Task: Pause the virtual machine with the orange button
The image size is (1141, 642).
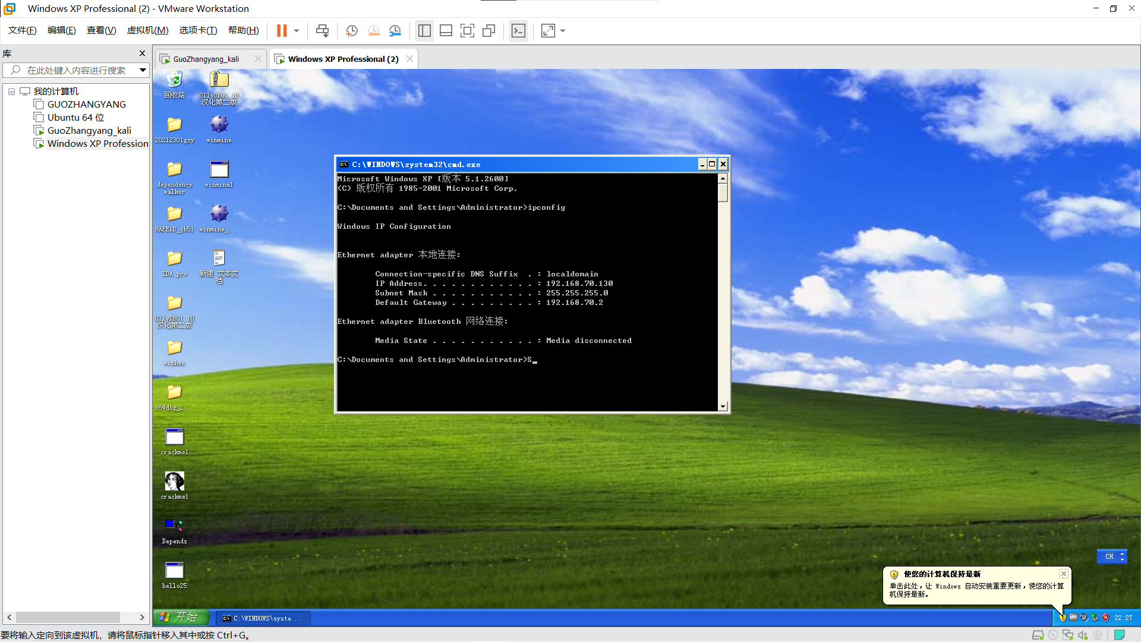Action: (x=282, y=30)
